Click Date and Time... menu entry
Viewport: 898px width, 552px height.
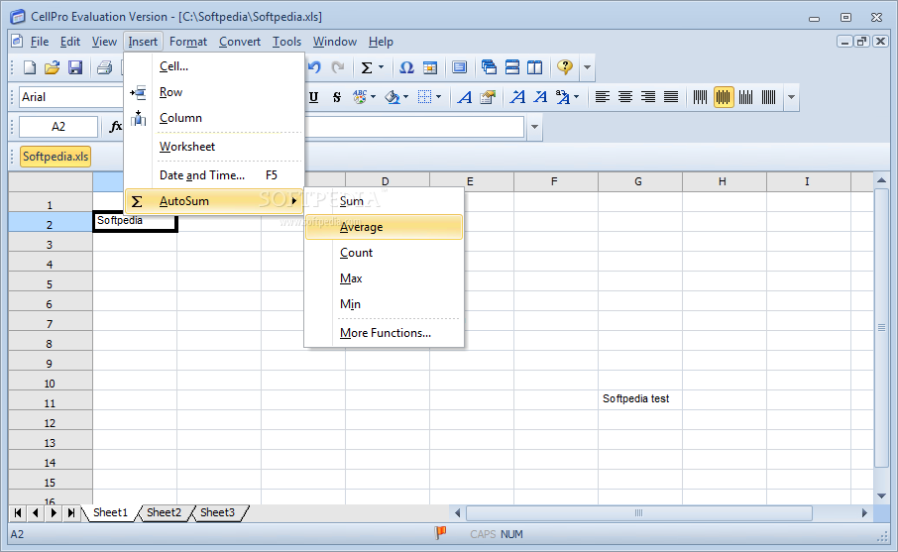(x=214, y=175)
